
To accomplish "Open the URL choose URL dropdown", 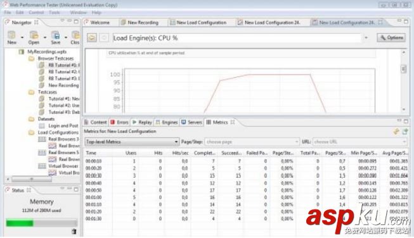I will [x=359, y=142].
